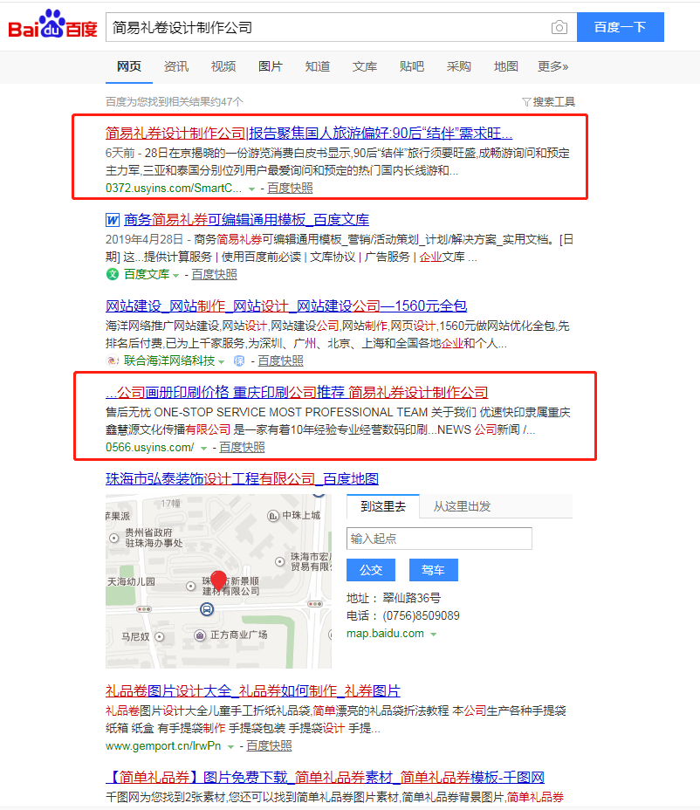The height and width of the screenshot is (810, 700).
Task: Click the 百度一下 search button
Action: coord(621,27)
